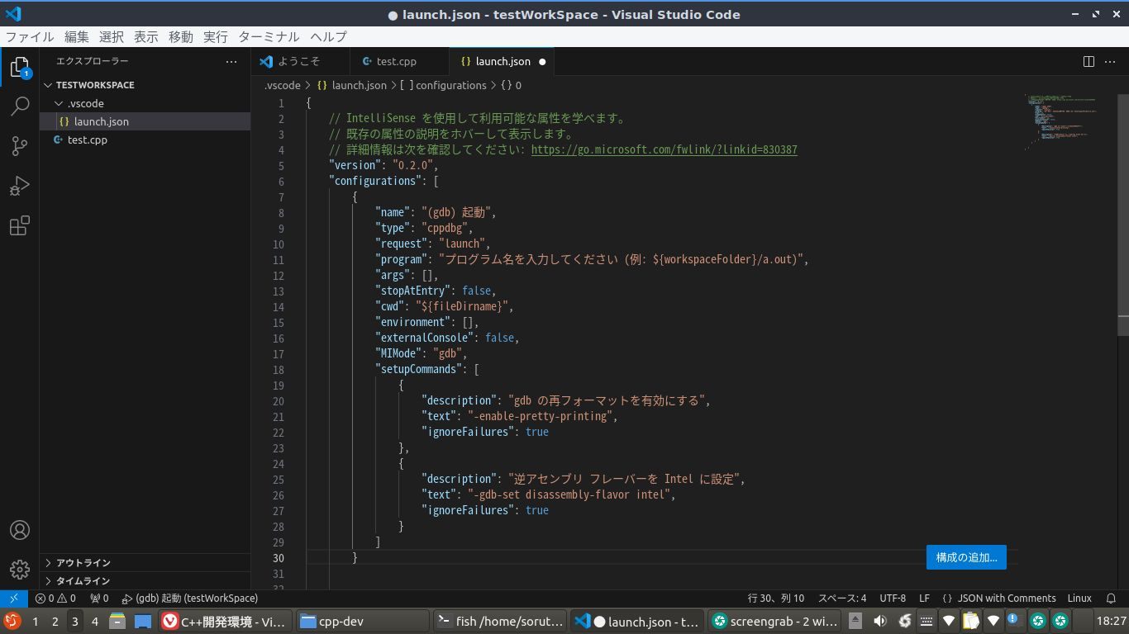Open ターミナル menu
This screenshot has width=1129, height=634.
click(x=269, y=37)
